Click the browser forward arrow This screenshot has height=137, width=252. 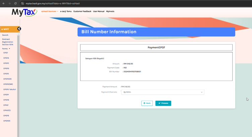tap(9, 3)
